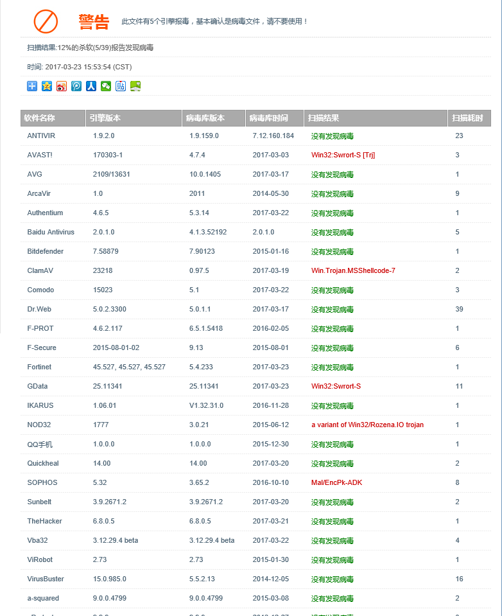Click Baidu database version 4.1.3.52192
Screen dimensions: 502x616
click(x=208, y=232)
